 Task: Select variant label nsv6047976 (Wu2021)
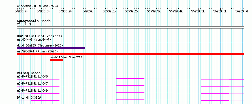tap(66, 57)
